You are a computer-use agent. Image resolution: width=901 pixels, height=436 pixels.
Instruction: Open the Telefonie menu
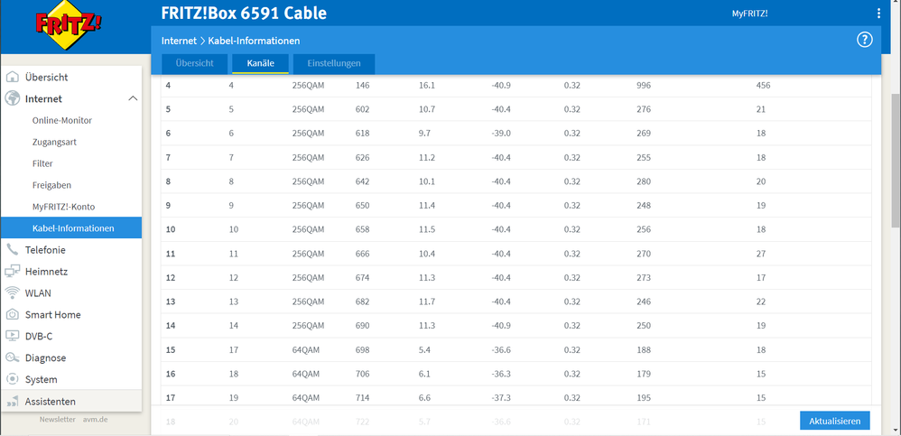click(x=71, y=250)
